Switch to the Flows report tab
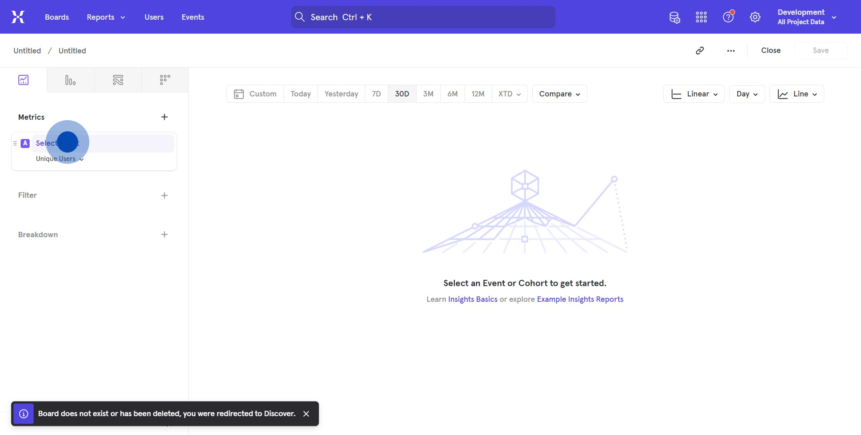This screenshot has height=435, width=861. [x=118, y=80]
